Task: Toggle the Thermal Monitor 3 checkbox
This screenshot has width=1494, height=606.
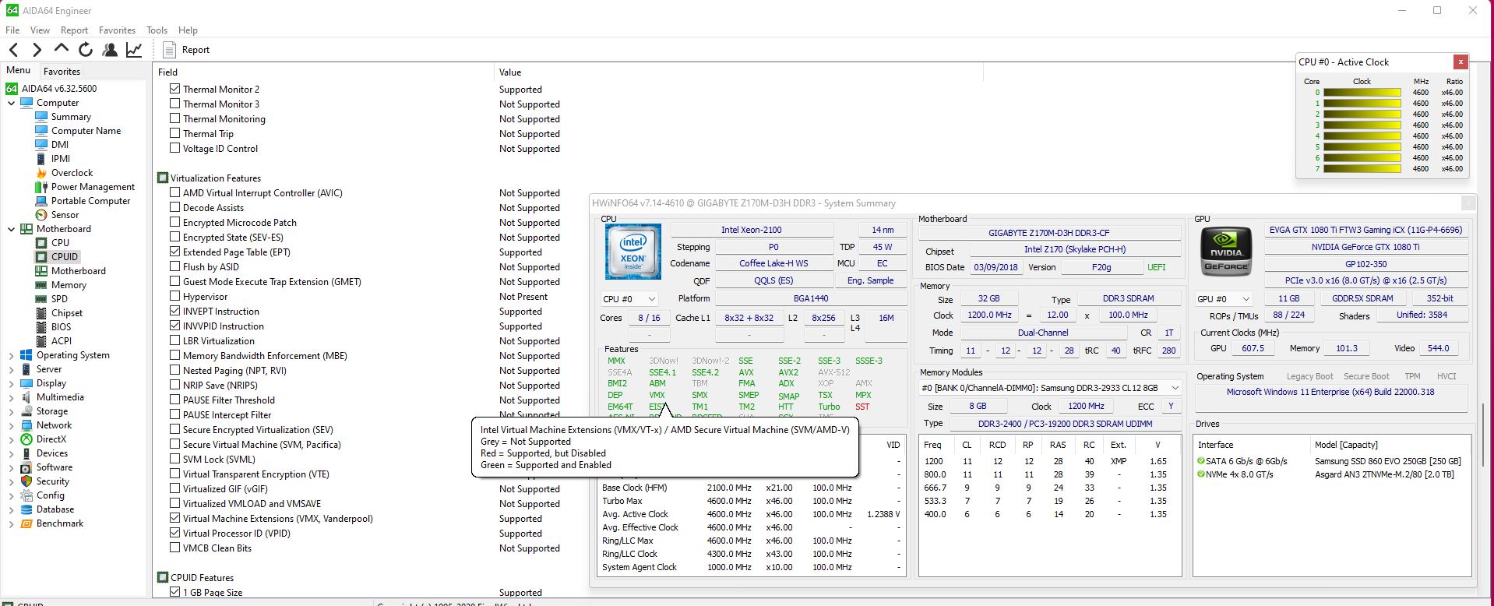Action: (x=175, y=104)
